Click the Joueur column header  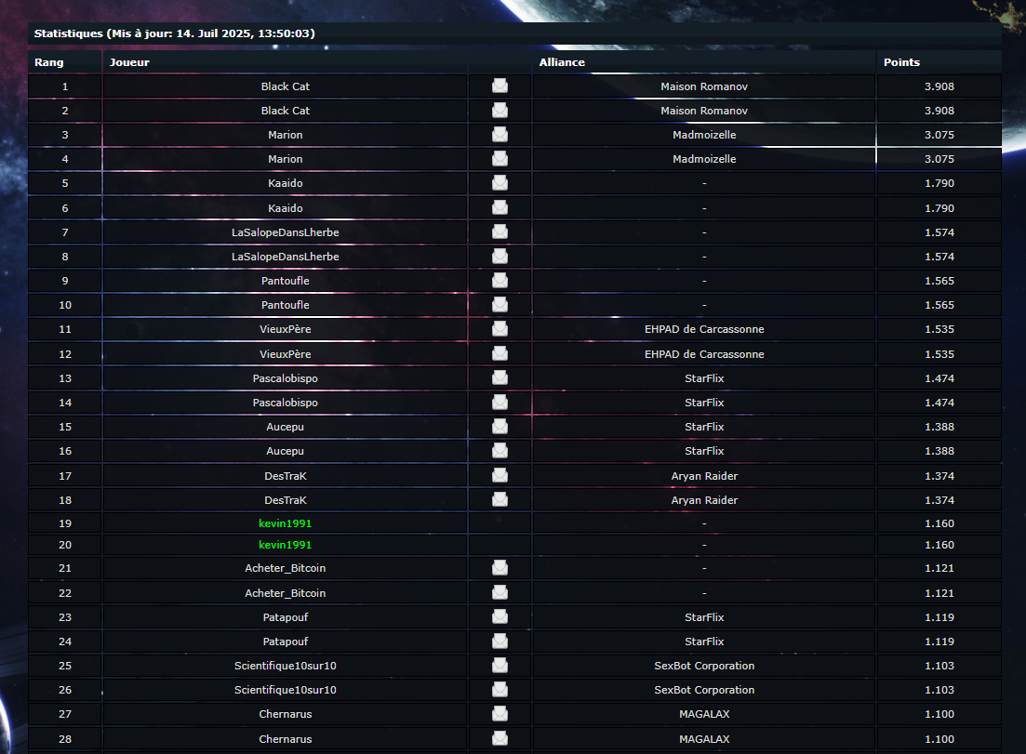[x=129, y=62]
